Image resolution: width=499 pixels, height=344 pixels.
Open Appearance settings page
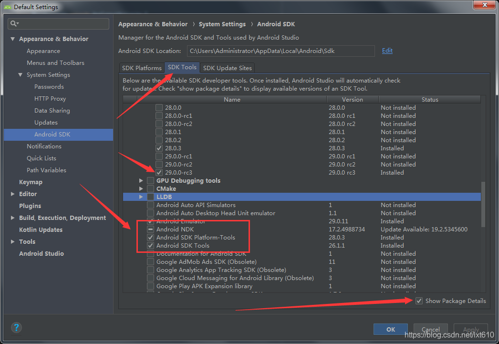43,51
